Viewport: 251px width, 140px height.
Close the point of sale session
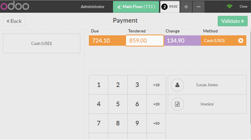[243, 6]
